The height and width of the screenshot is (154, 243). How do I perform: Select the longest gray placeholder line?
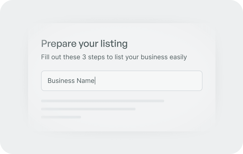103,101
